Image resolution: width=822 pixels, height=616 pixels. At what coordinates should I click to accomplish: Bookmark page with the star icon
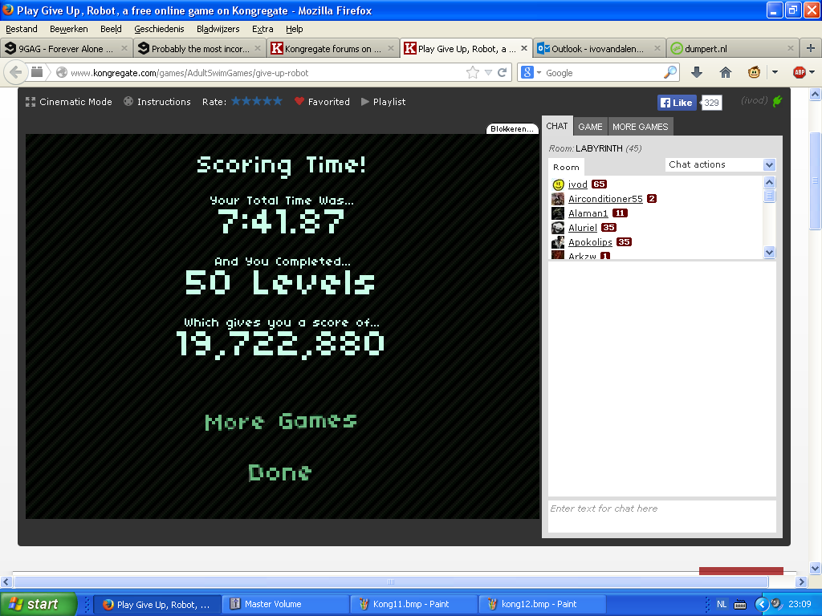point(472,72)
